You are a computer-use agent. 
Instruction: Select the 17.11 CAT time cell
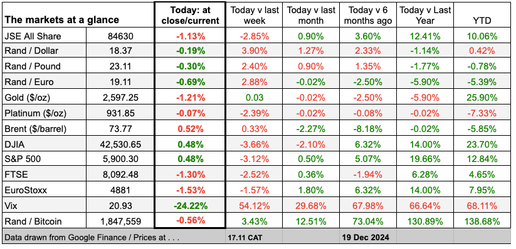tap(245, 237)
